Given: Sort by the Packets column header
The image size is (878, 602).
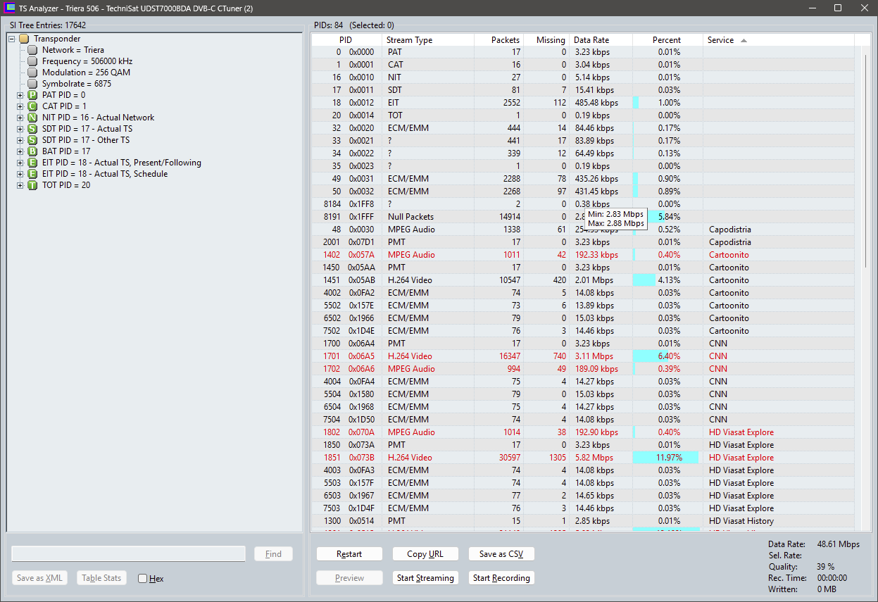Looking at the screenshot, I should click(x=499, y=40).
